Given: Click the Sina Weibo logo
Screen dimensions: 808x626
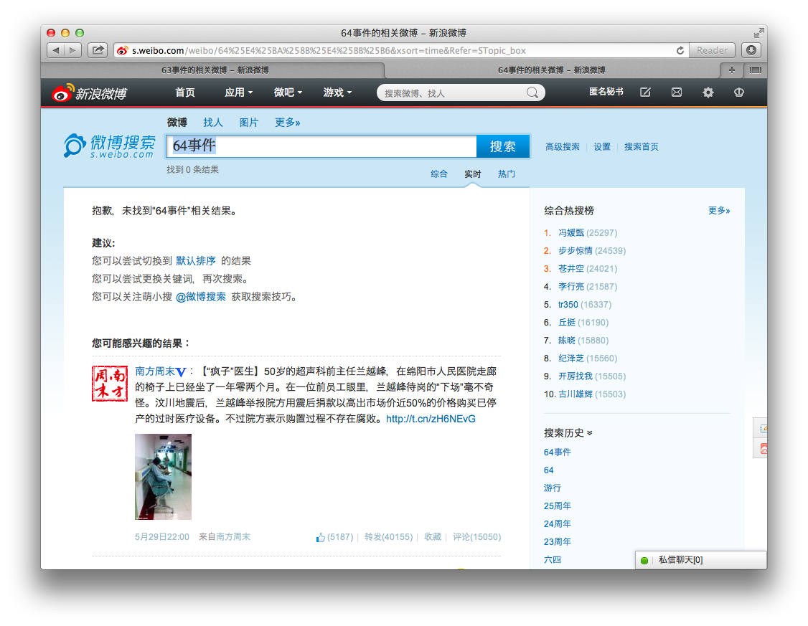Looking at the screenshot, I should [x=89, y=93].
